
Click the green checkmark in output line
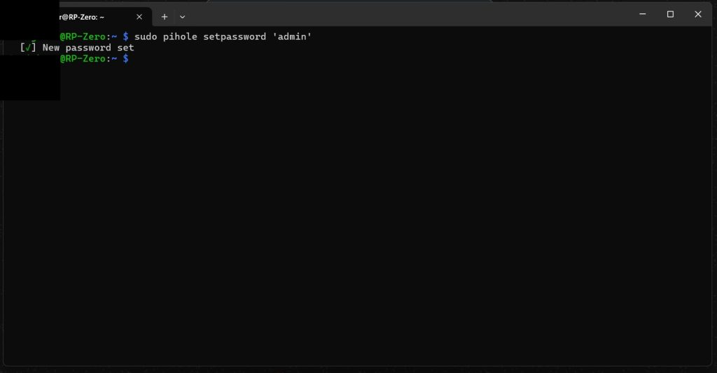pos(28,48)
